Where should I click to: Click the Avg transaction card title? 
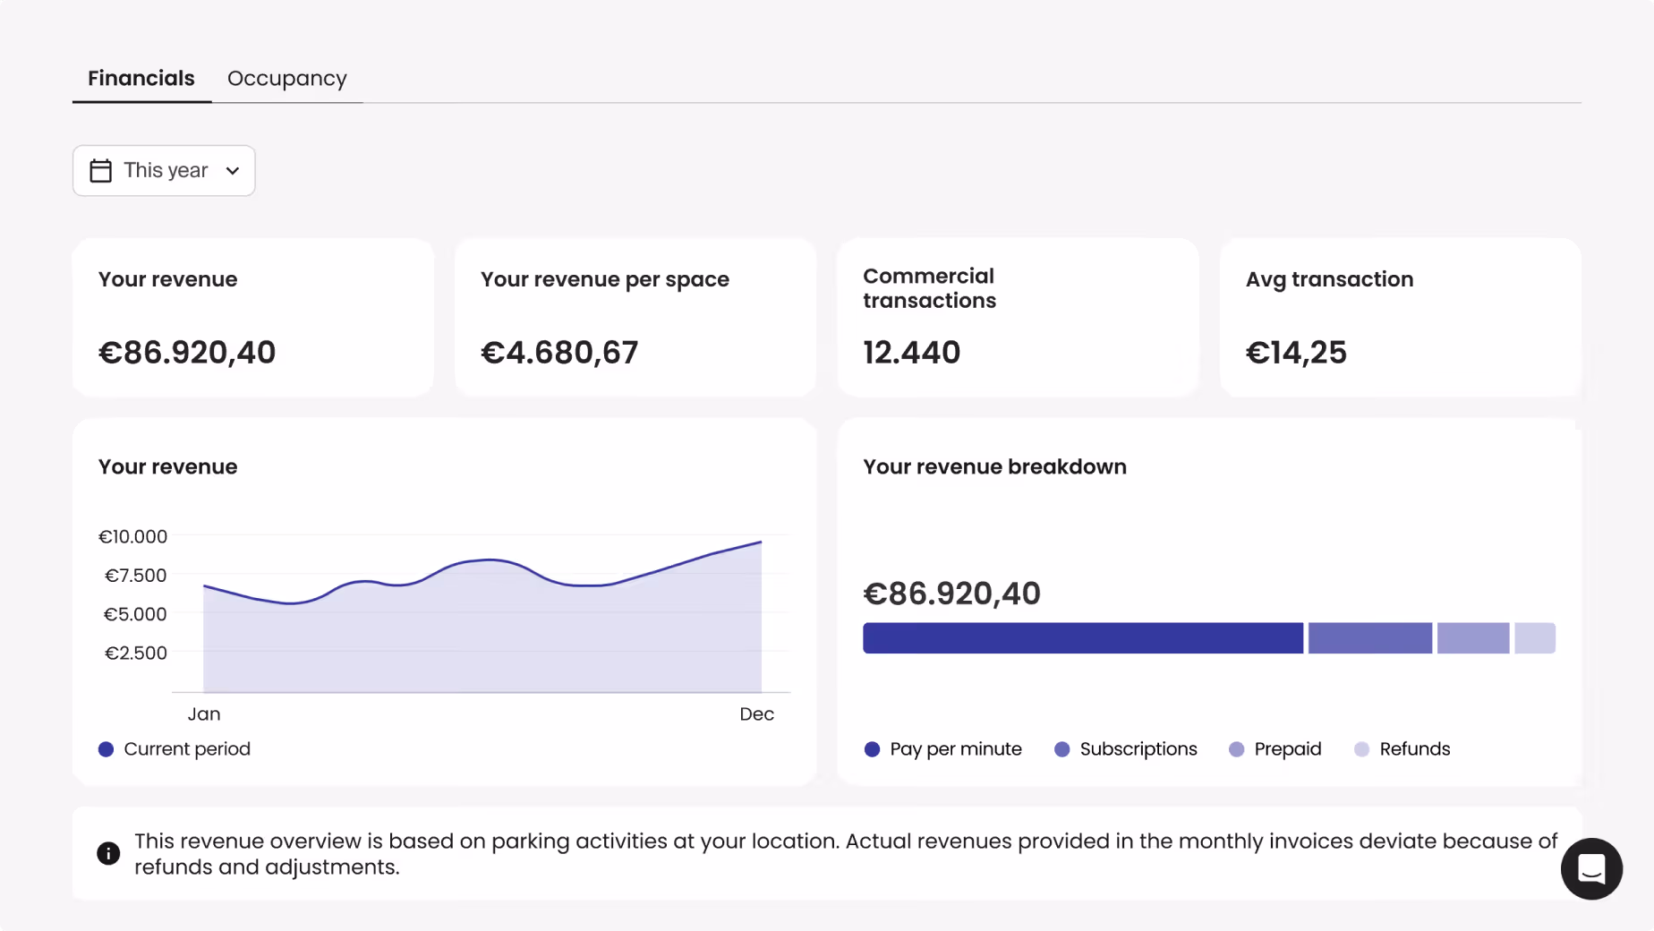click(1329, 279)
